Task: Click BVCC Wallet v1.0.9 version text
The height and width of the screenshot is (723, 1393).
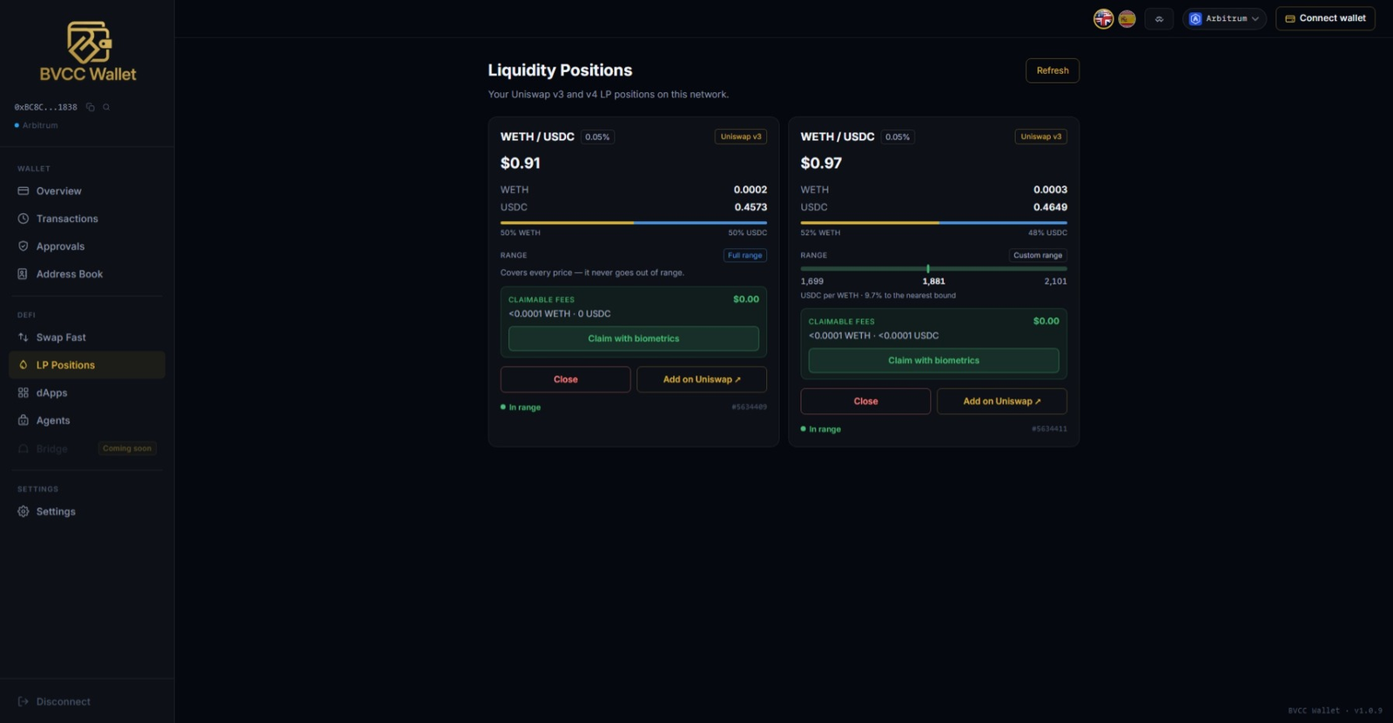Action: point(1335,711)
